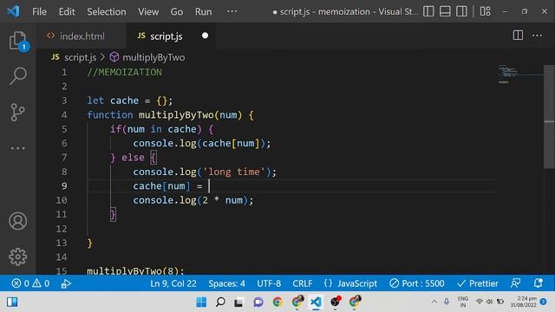This screenshot has width=555, height=312.
Task: Open the Run menu
Action: click(x=203, y=11)
